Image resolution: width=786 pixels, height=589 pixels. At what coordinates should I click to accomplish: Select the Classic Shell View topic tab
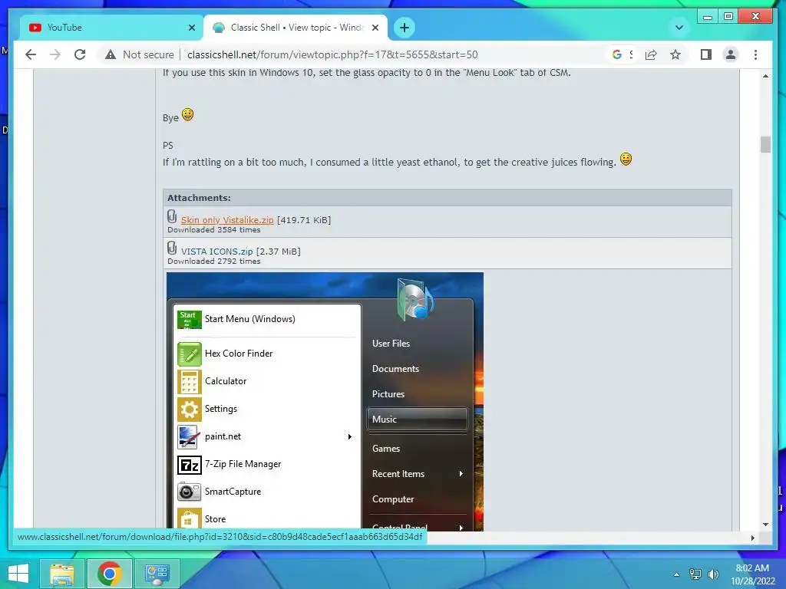click(x=296, y=28)
